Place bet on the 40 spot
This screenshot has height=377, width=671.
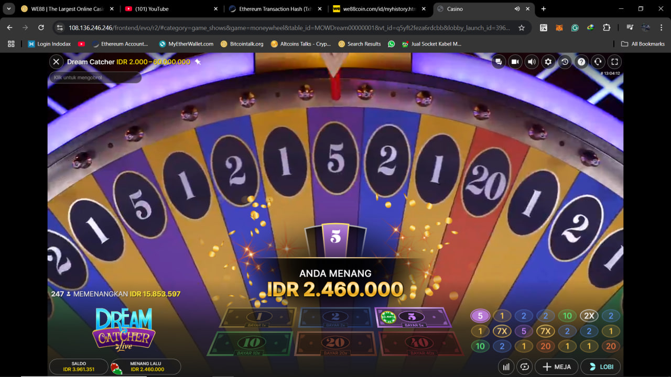(419, 343)
